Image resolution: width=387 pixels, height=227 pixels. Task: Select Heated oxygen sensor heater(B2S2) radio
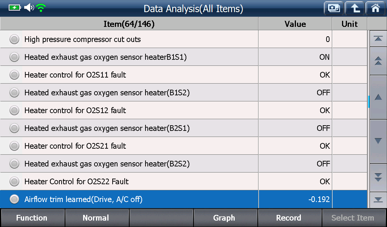tap(14, 163)
